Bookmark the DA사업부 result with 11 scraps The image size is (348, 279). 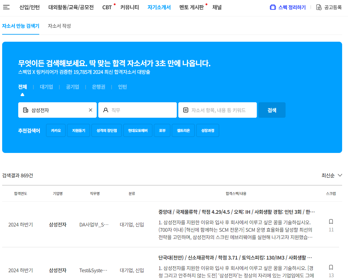331,222
